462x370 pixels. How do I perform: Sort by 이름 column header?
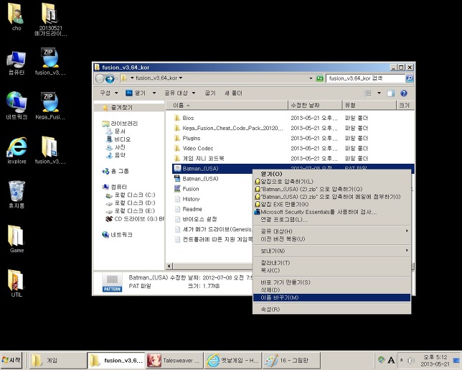click(x=227, y=105)
